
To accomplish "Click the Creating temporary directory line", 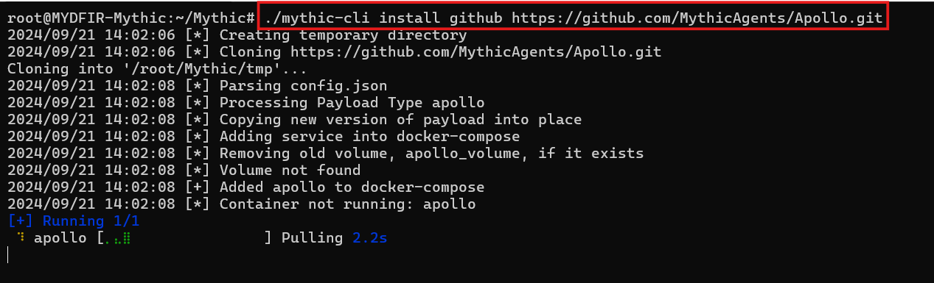I will (237, 35).
